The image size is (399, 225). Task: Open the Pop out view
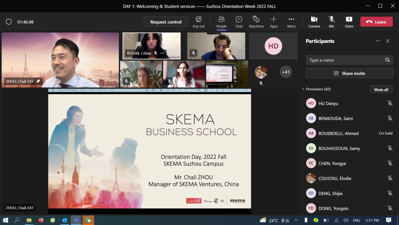[x=198, y=22]
